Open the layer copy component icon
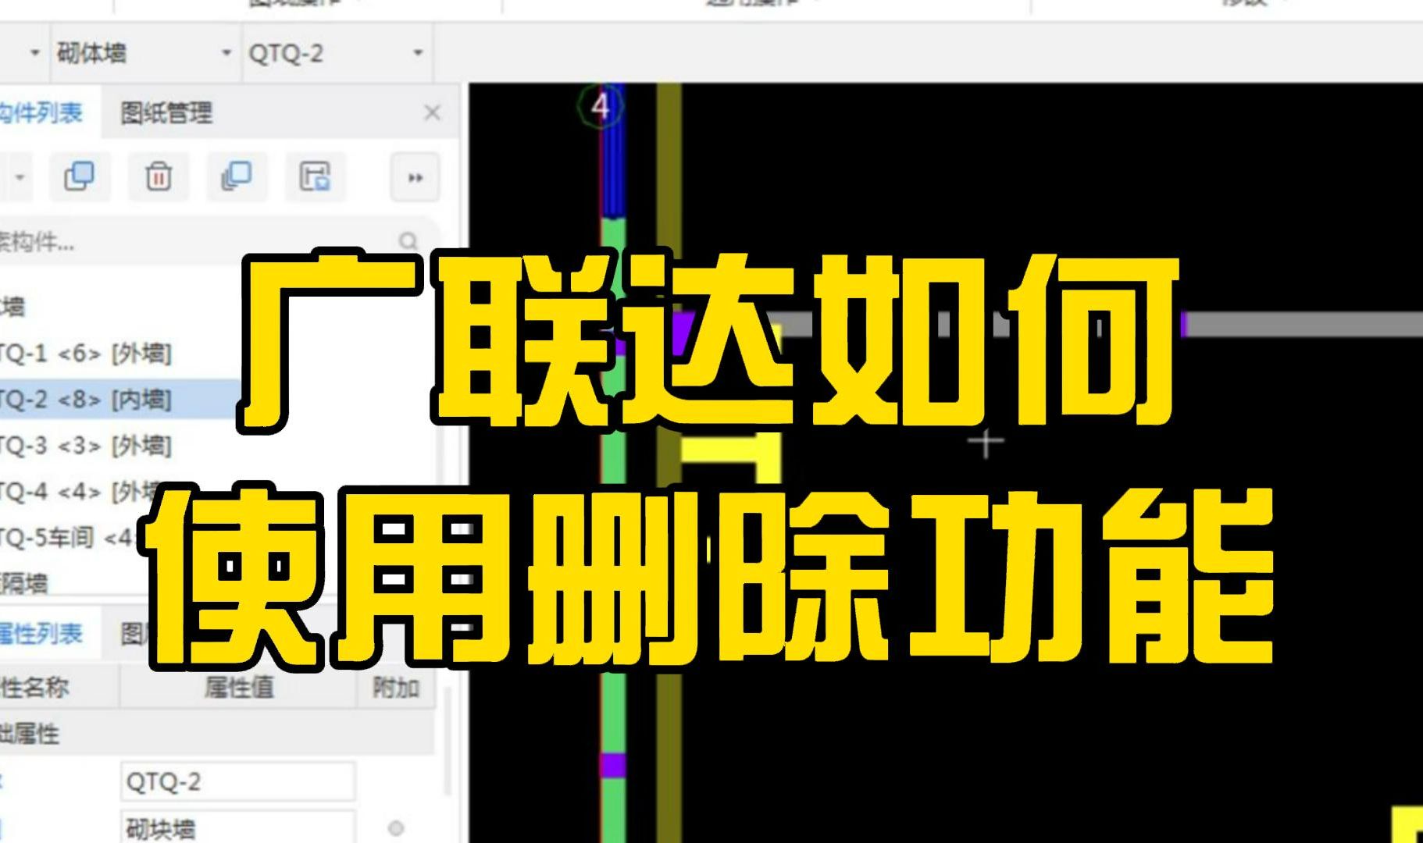This screenshot has height=843, width=1423. pyautogui.click(x=236, y=176)
